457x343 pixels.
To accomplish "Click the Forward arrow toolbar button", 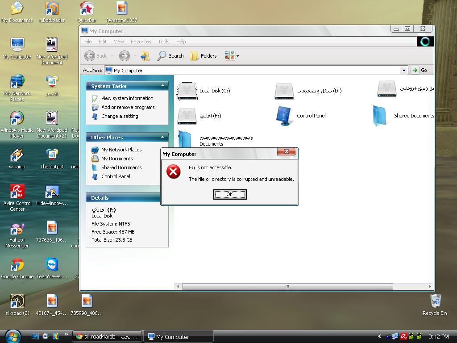I will click(125, 56).
